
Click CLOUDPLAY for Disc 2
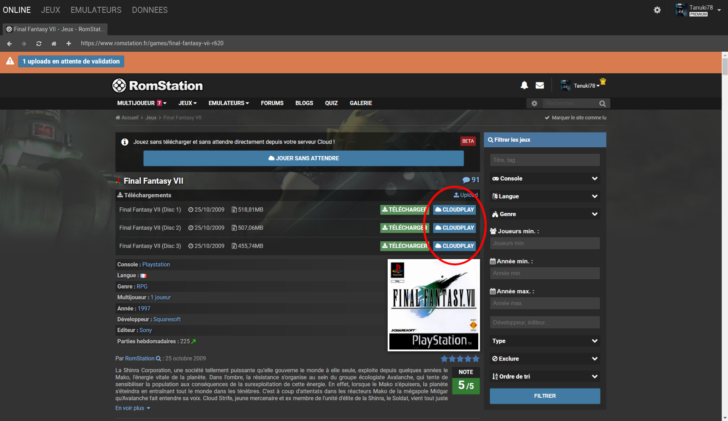click(454, 228)
